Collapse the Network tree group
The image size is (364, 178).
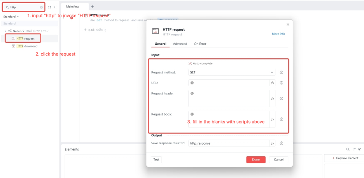tap(5, 31)
